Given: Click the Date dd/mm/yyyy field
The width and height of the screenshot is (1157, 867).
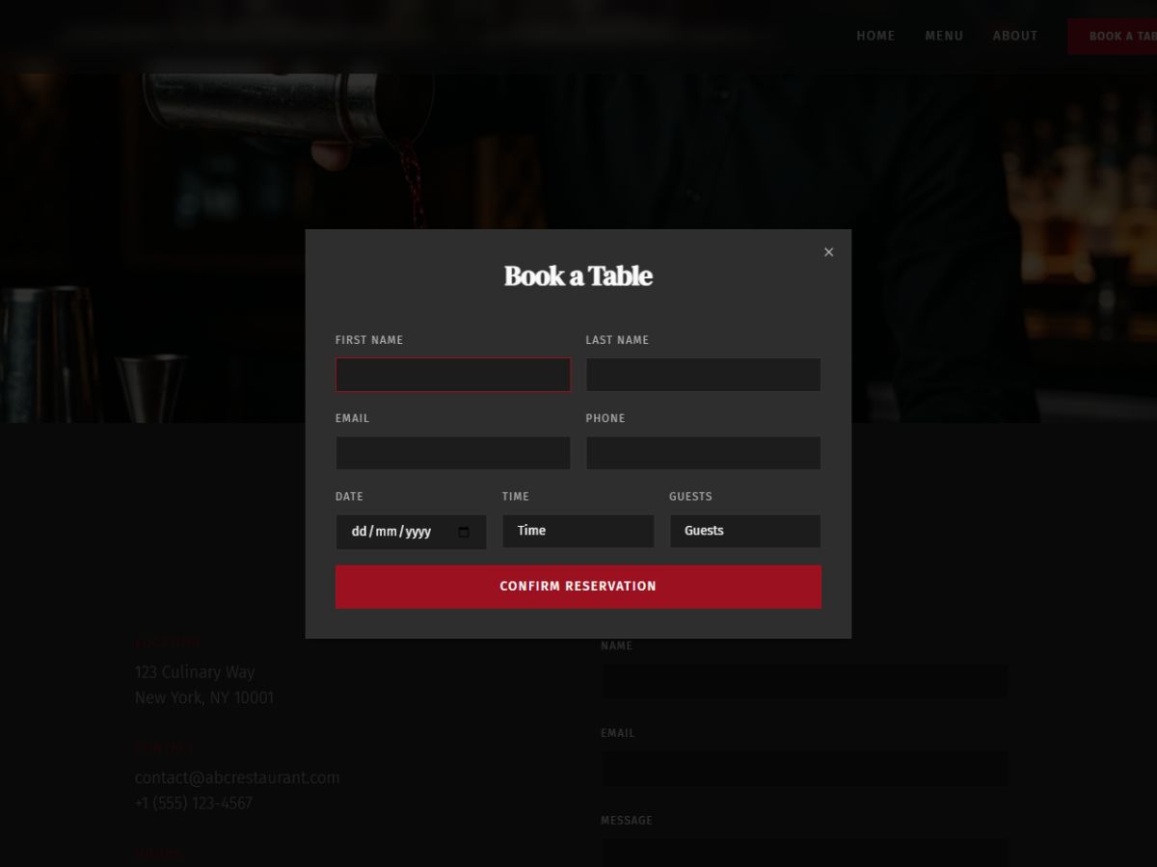Looking at the screenshot, I should point(411,532).
